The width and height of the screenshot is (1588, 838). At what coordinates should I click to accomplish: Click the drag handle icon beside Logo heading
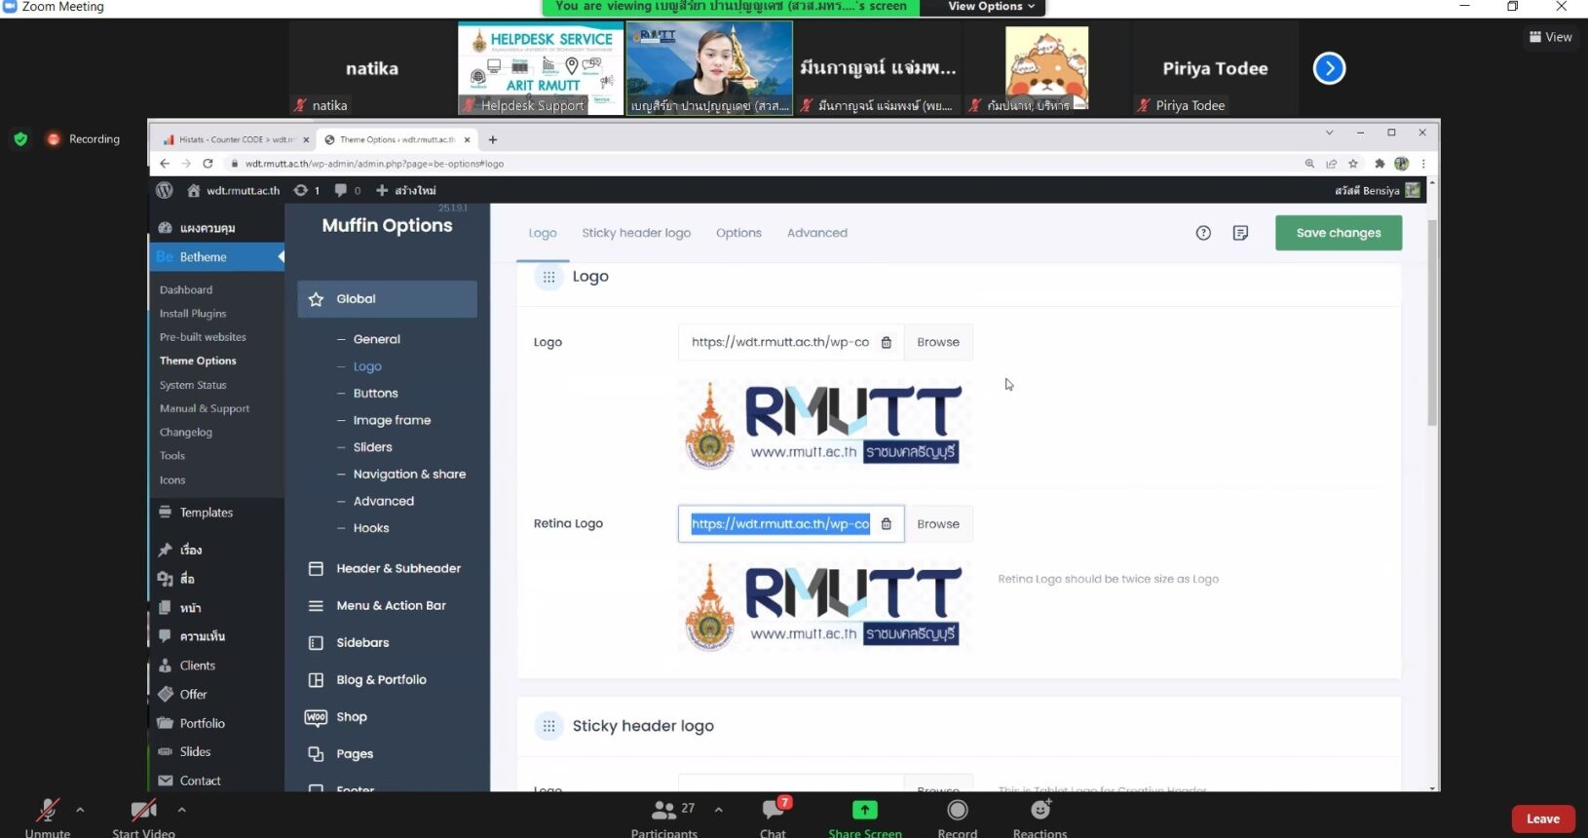(549, 277)
